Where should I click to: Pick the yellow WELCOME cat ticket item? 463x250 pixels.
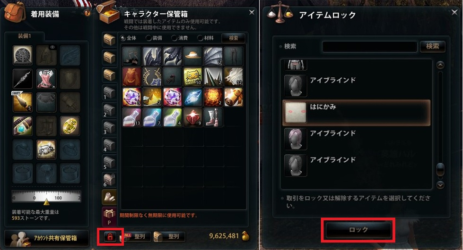tap(193, 76)
